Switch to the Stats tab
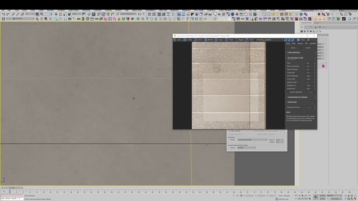 pos(294,44)
